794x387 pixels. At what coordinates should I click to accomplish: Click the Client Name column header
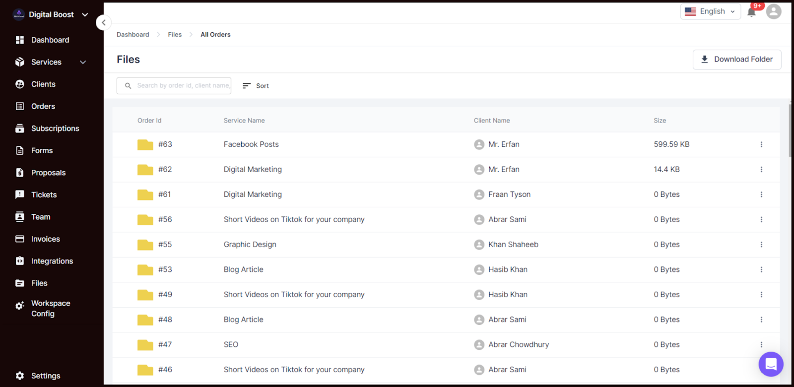tap(492, 121)
